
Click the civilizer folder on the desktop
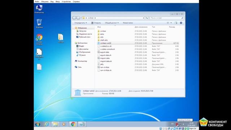(61, 38)
